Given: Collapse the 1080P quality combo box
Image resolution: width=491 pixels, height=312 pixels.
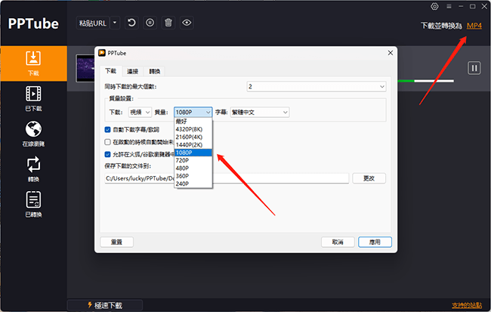Looking at the screenshot, I should (x=193, y=112).
